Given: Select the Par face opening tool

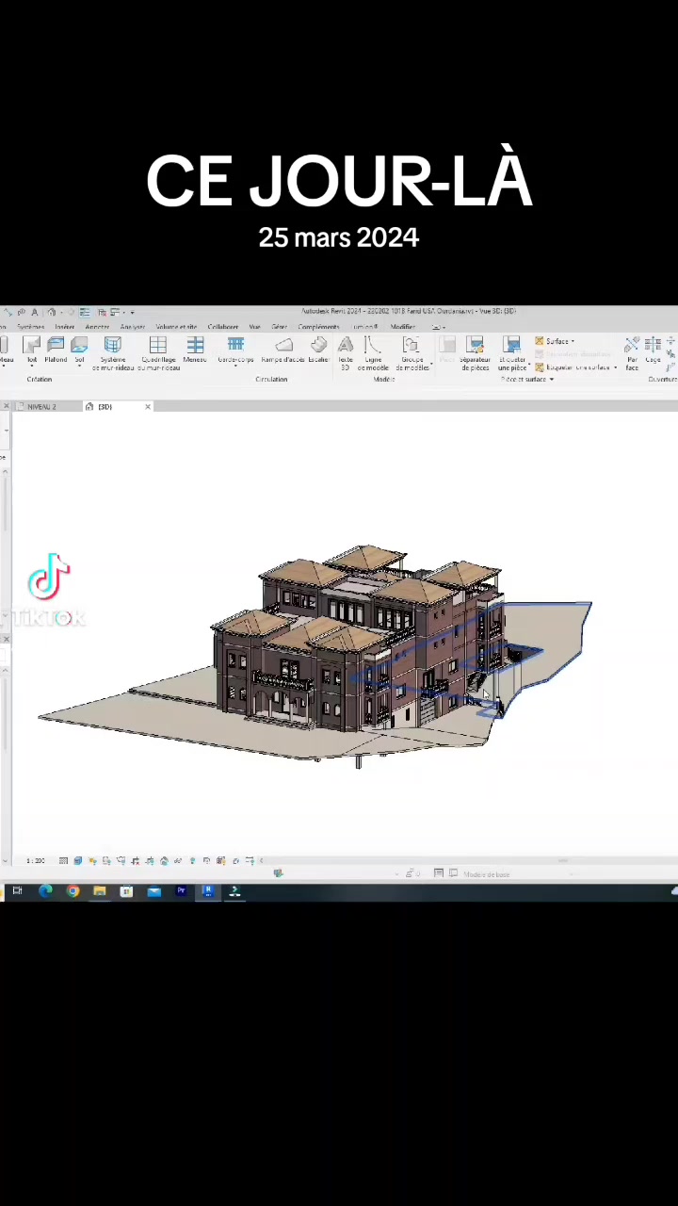Looking at the screenshot, I should (632, 352).
